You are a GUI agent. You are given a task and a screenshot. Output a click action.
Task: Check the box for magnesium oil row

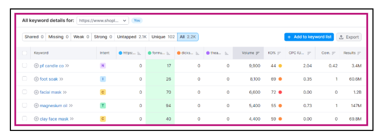click(x=25, y=105)
